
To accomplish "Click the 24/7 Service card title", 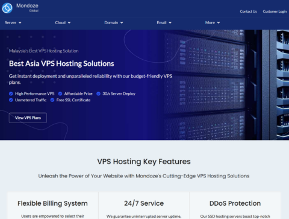I will (144, 203).
